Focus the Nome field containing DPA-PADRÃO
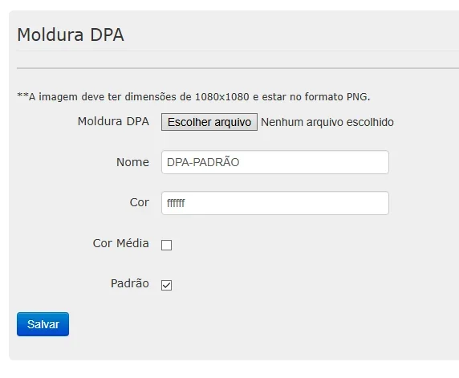Screen dimensions: 459x378 tap(275, 162)
